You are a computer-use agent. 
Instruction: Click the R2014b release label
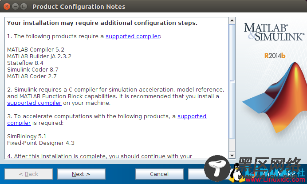tap(275, 56)
